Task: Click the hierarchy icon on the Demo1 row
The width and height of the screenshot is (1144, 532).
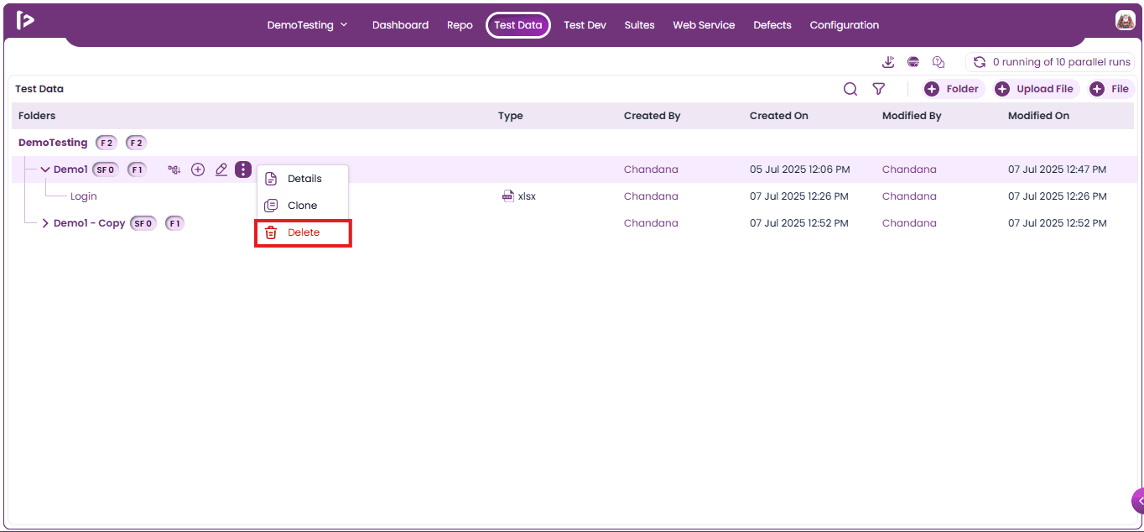Action: pos(174,170)
